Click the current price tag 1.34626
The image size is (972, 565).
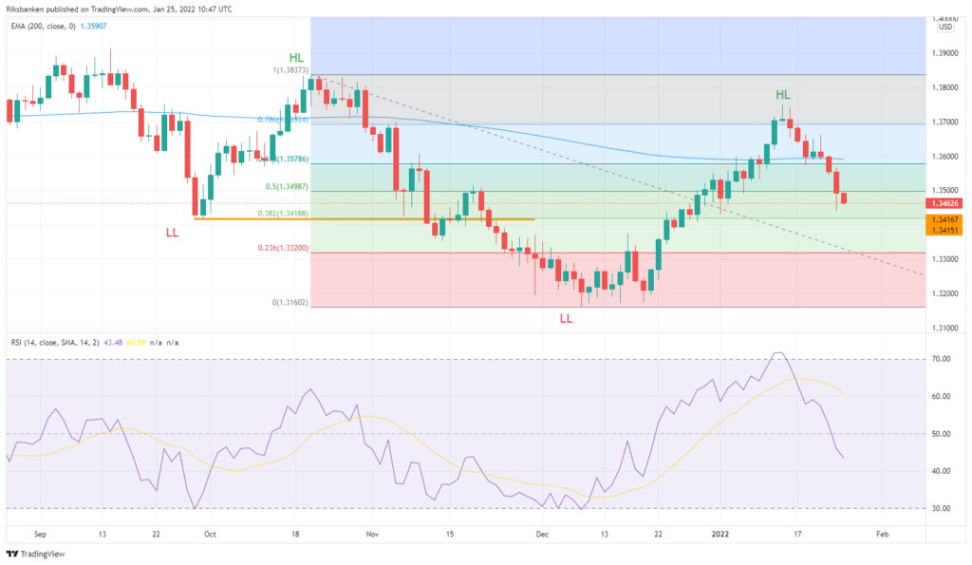coord(944,203)
